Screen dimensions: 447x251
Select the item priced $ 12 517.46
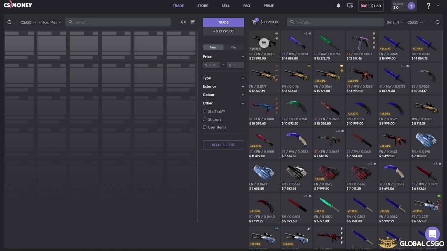point(361,46)
